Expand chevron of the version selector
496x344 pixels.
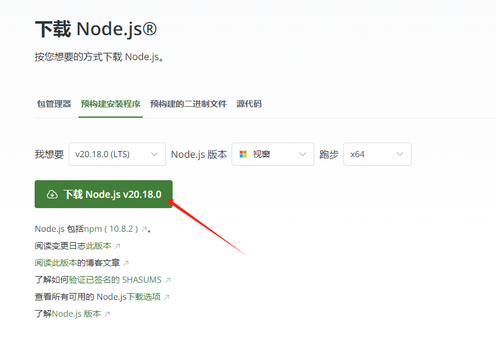154,154
